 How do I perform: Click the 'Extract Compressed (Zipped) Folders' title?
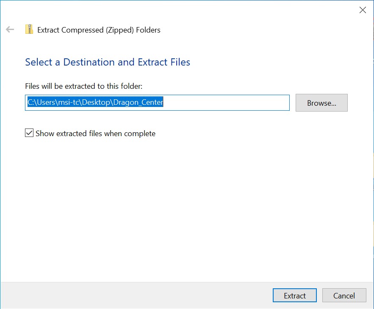(99, 30)
